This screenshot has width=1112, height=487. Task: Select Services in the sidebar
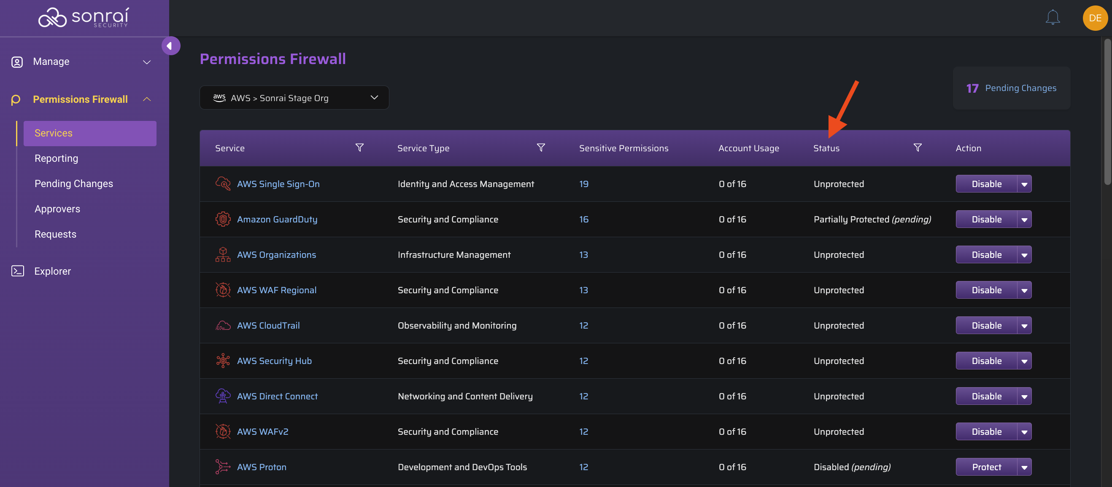tap(90, 133)
